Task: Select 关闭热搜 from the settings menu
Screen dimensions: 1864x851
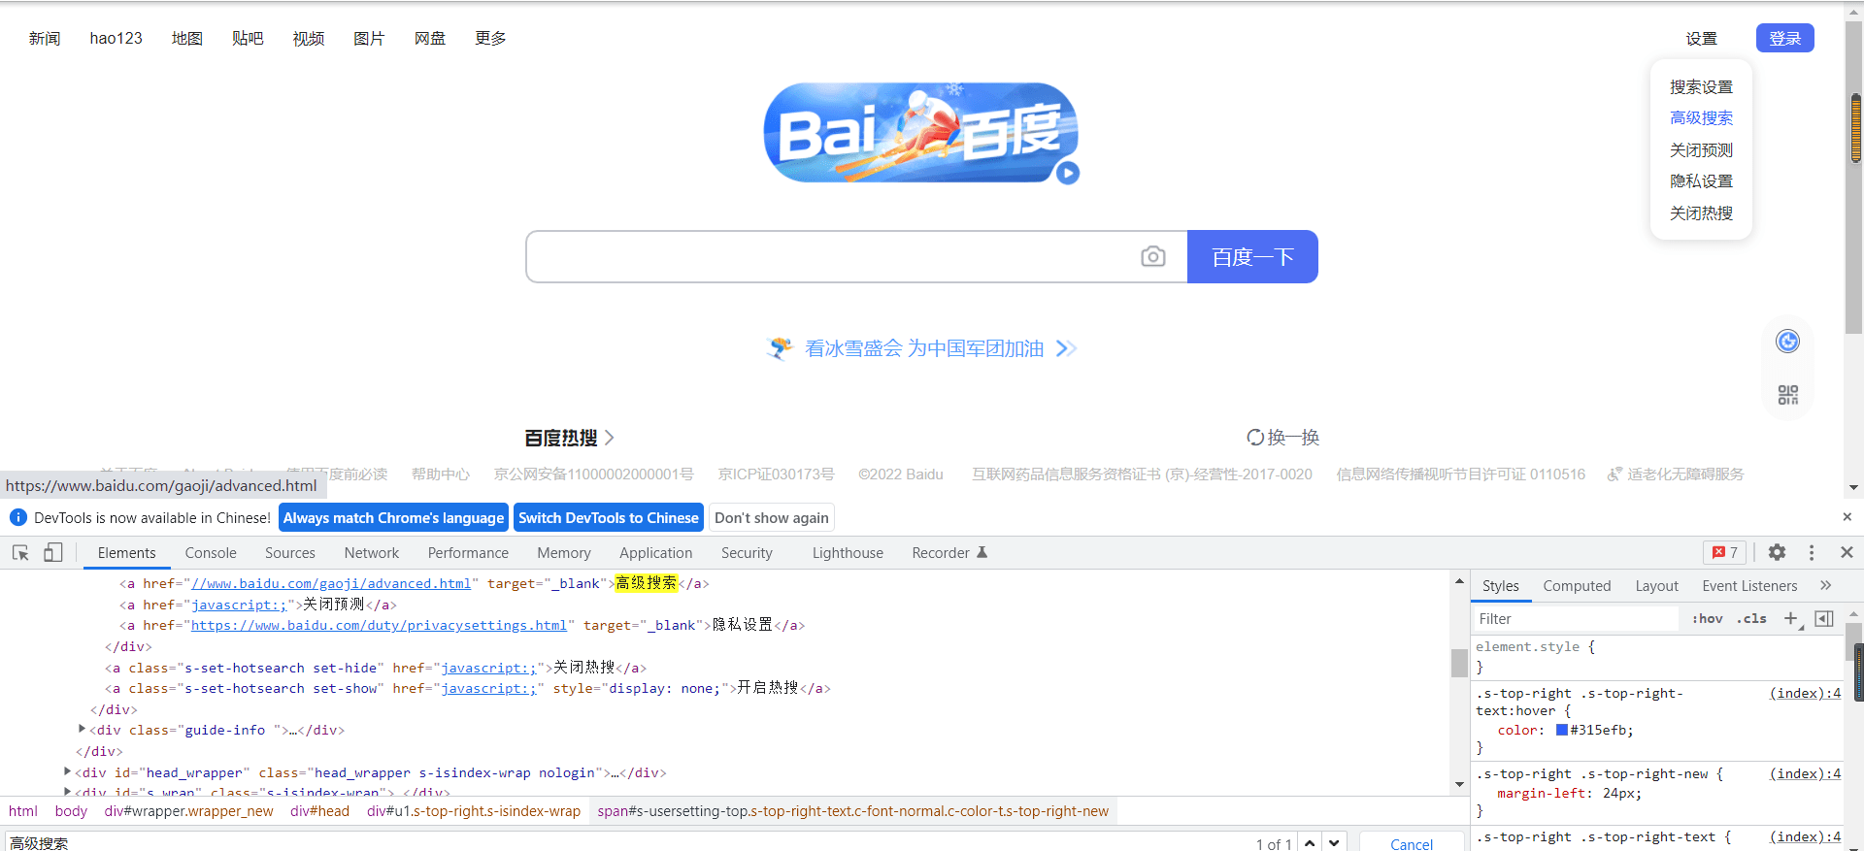Action: pos(1701,213)
